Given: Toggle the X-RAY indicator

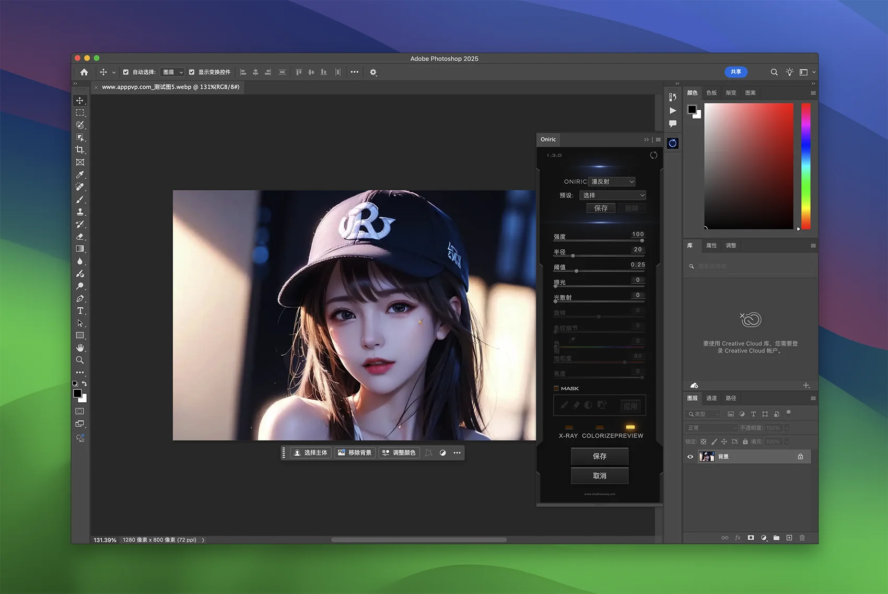Looking at the screenshot, I should [x=569, y=427].
